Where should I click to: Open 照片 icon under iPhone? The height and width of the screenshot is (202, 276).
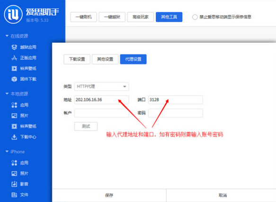(x=14, y=174)
